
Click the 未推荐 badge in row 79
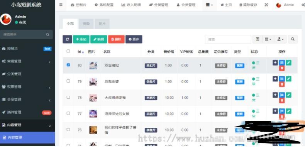221,82
